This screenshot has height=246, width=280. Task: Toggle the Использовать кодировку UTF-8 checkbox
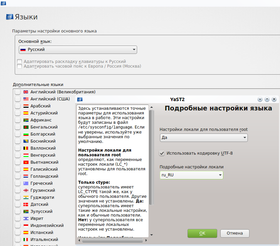tap(162, 153)
